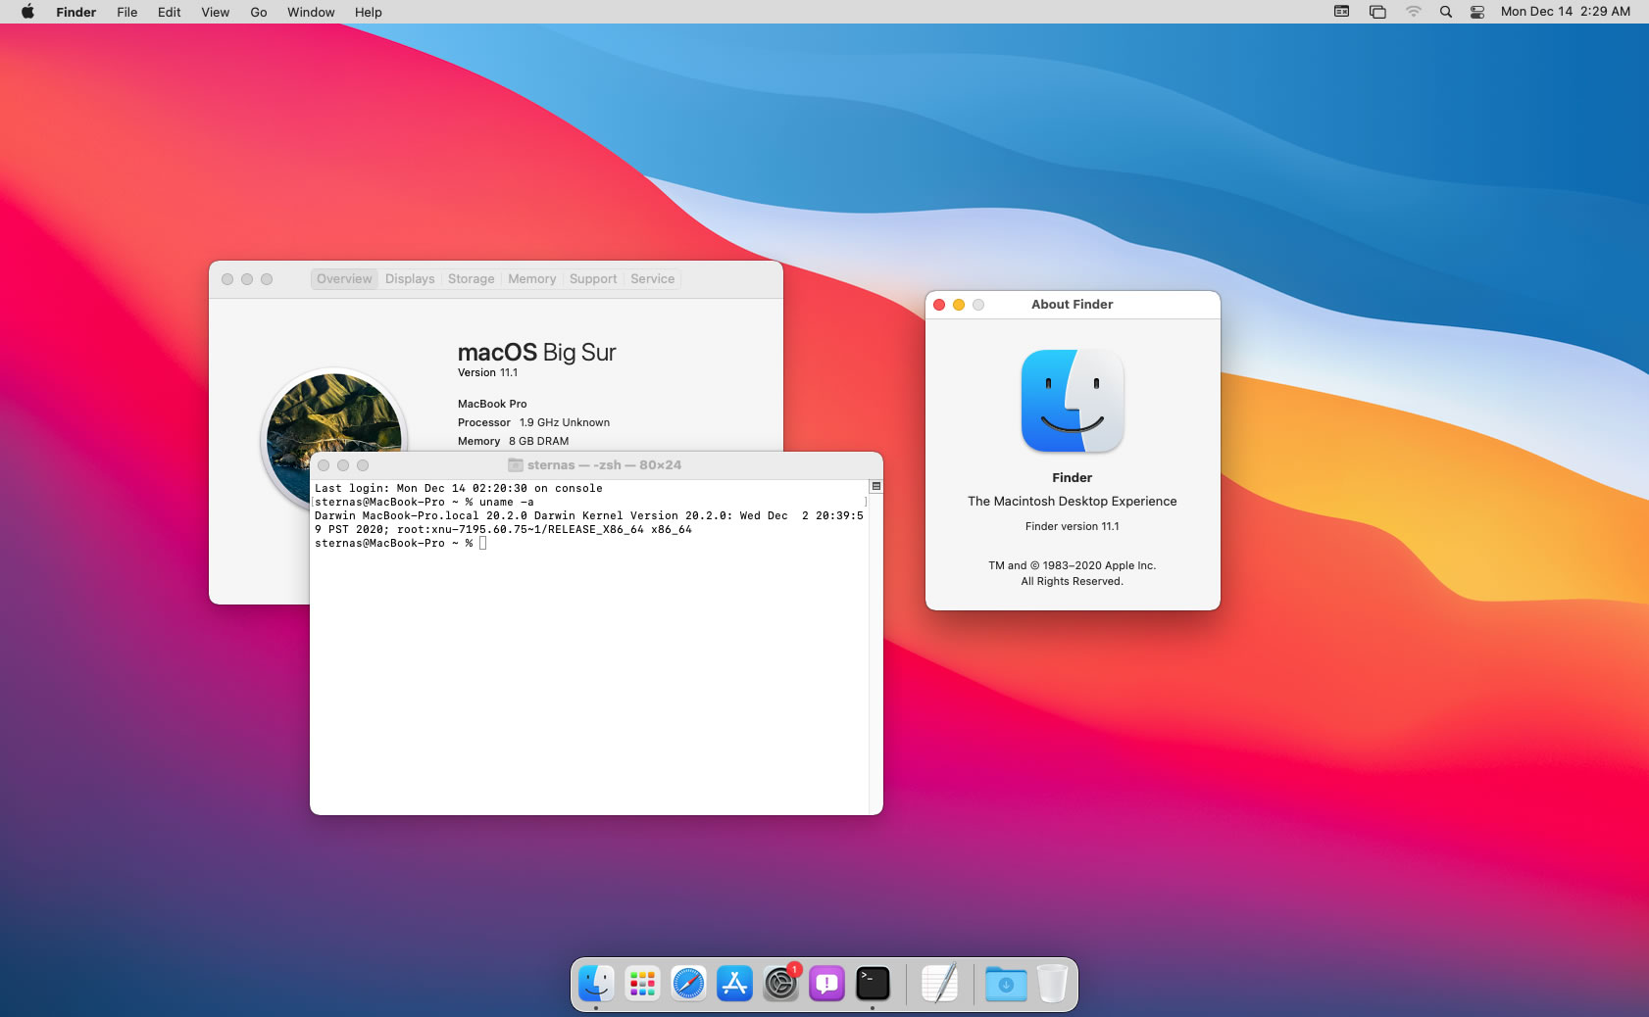Screen dimensions: 1649x1017
Task: Click the Terminal scrollbar marker button
Action: point(876,486)
